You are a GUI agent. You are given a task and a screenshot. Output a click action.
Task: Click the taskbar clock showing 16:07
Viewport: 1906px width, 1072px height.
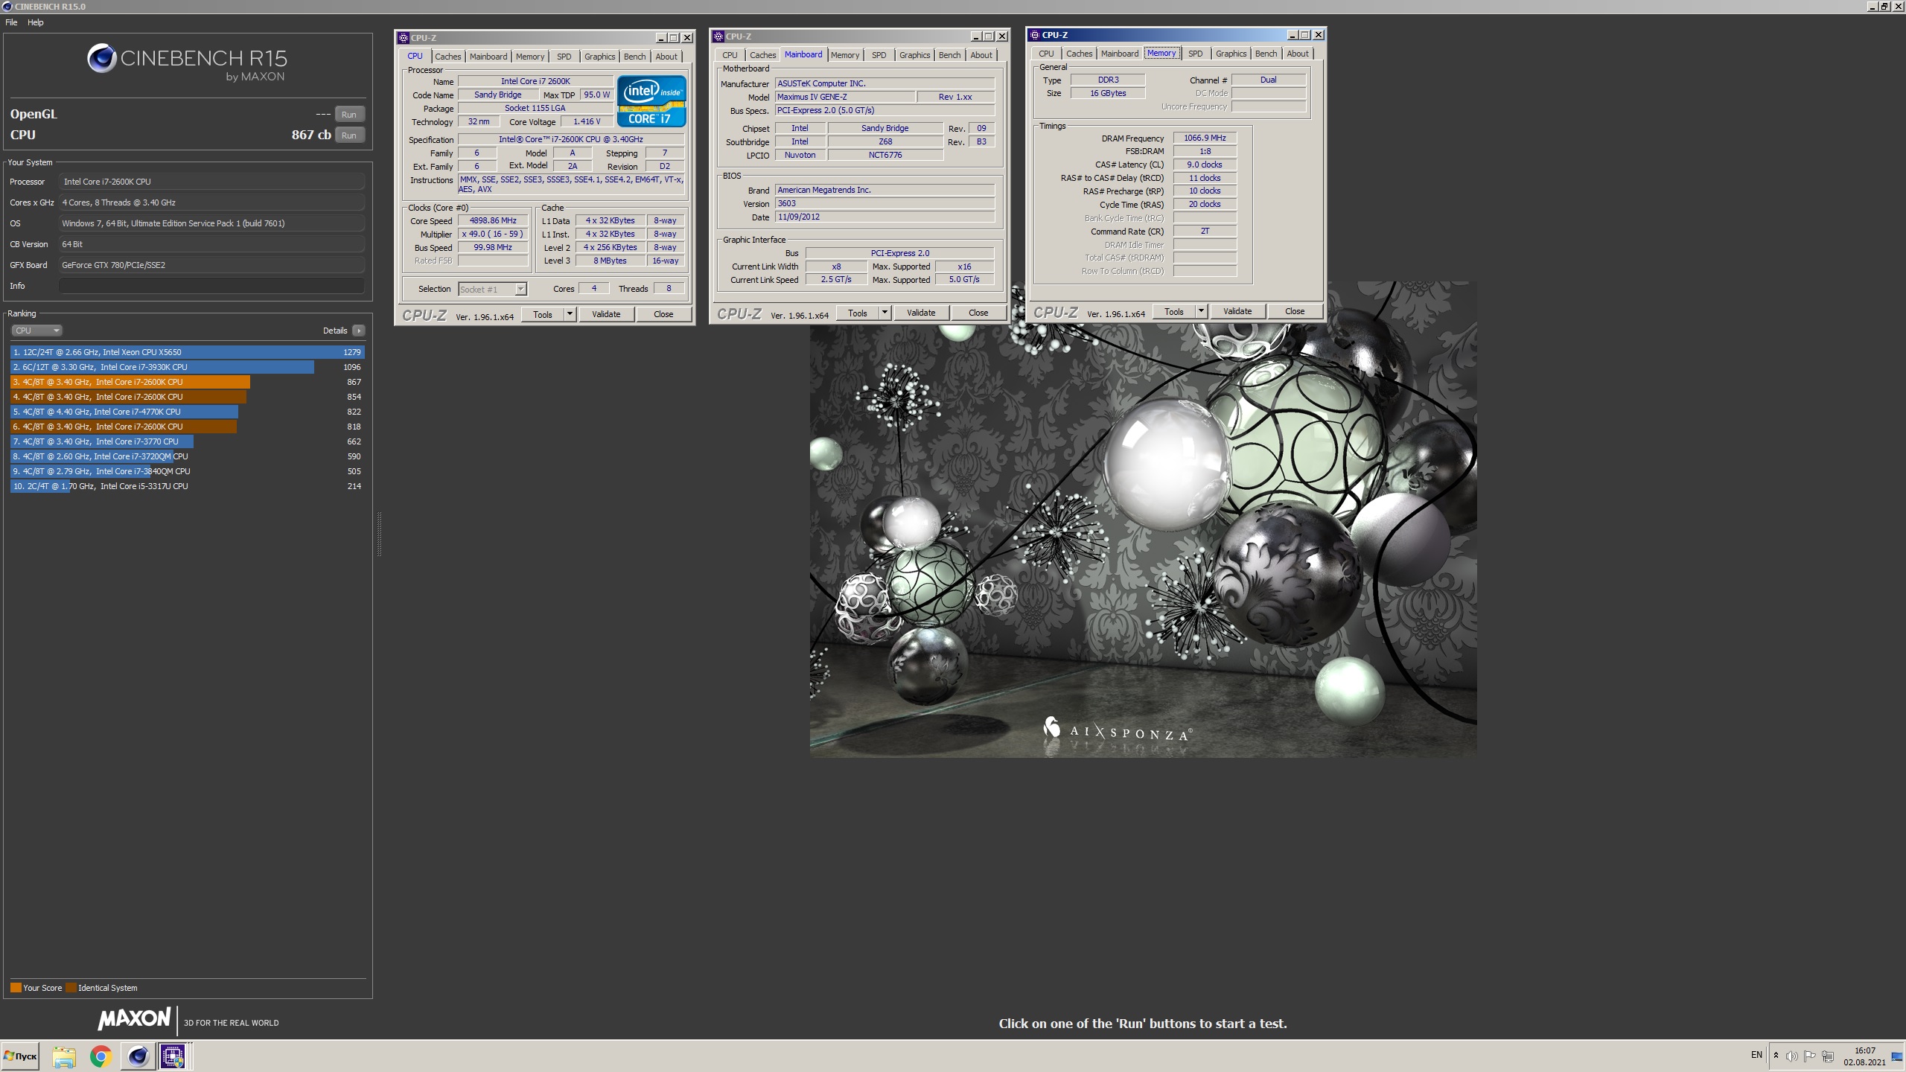(x=1864, y=1056)
